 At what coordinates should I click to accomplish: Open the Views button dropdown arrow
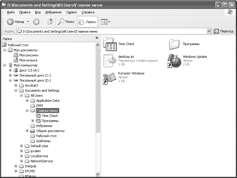[x=109, y=22]
